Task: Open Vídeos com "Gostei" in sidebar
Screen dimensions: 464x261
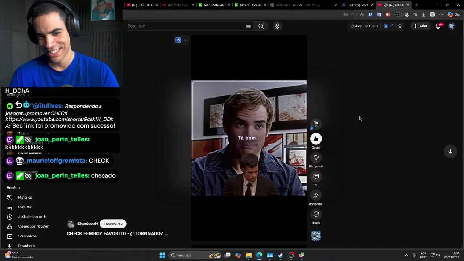Action: tap(33, 227)
